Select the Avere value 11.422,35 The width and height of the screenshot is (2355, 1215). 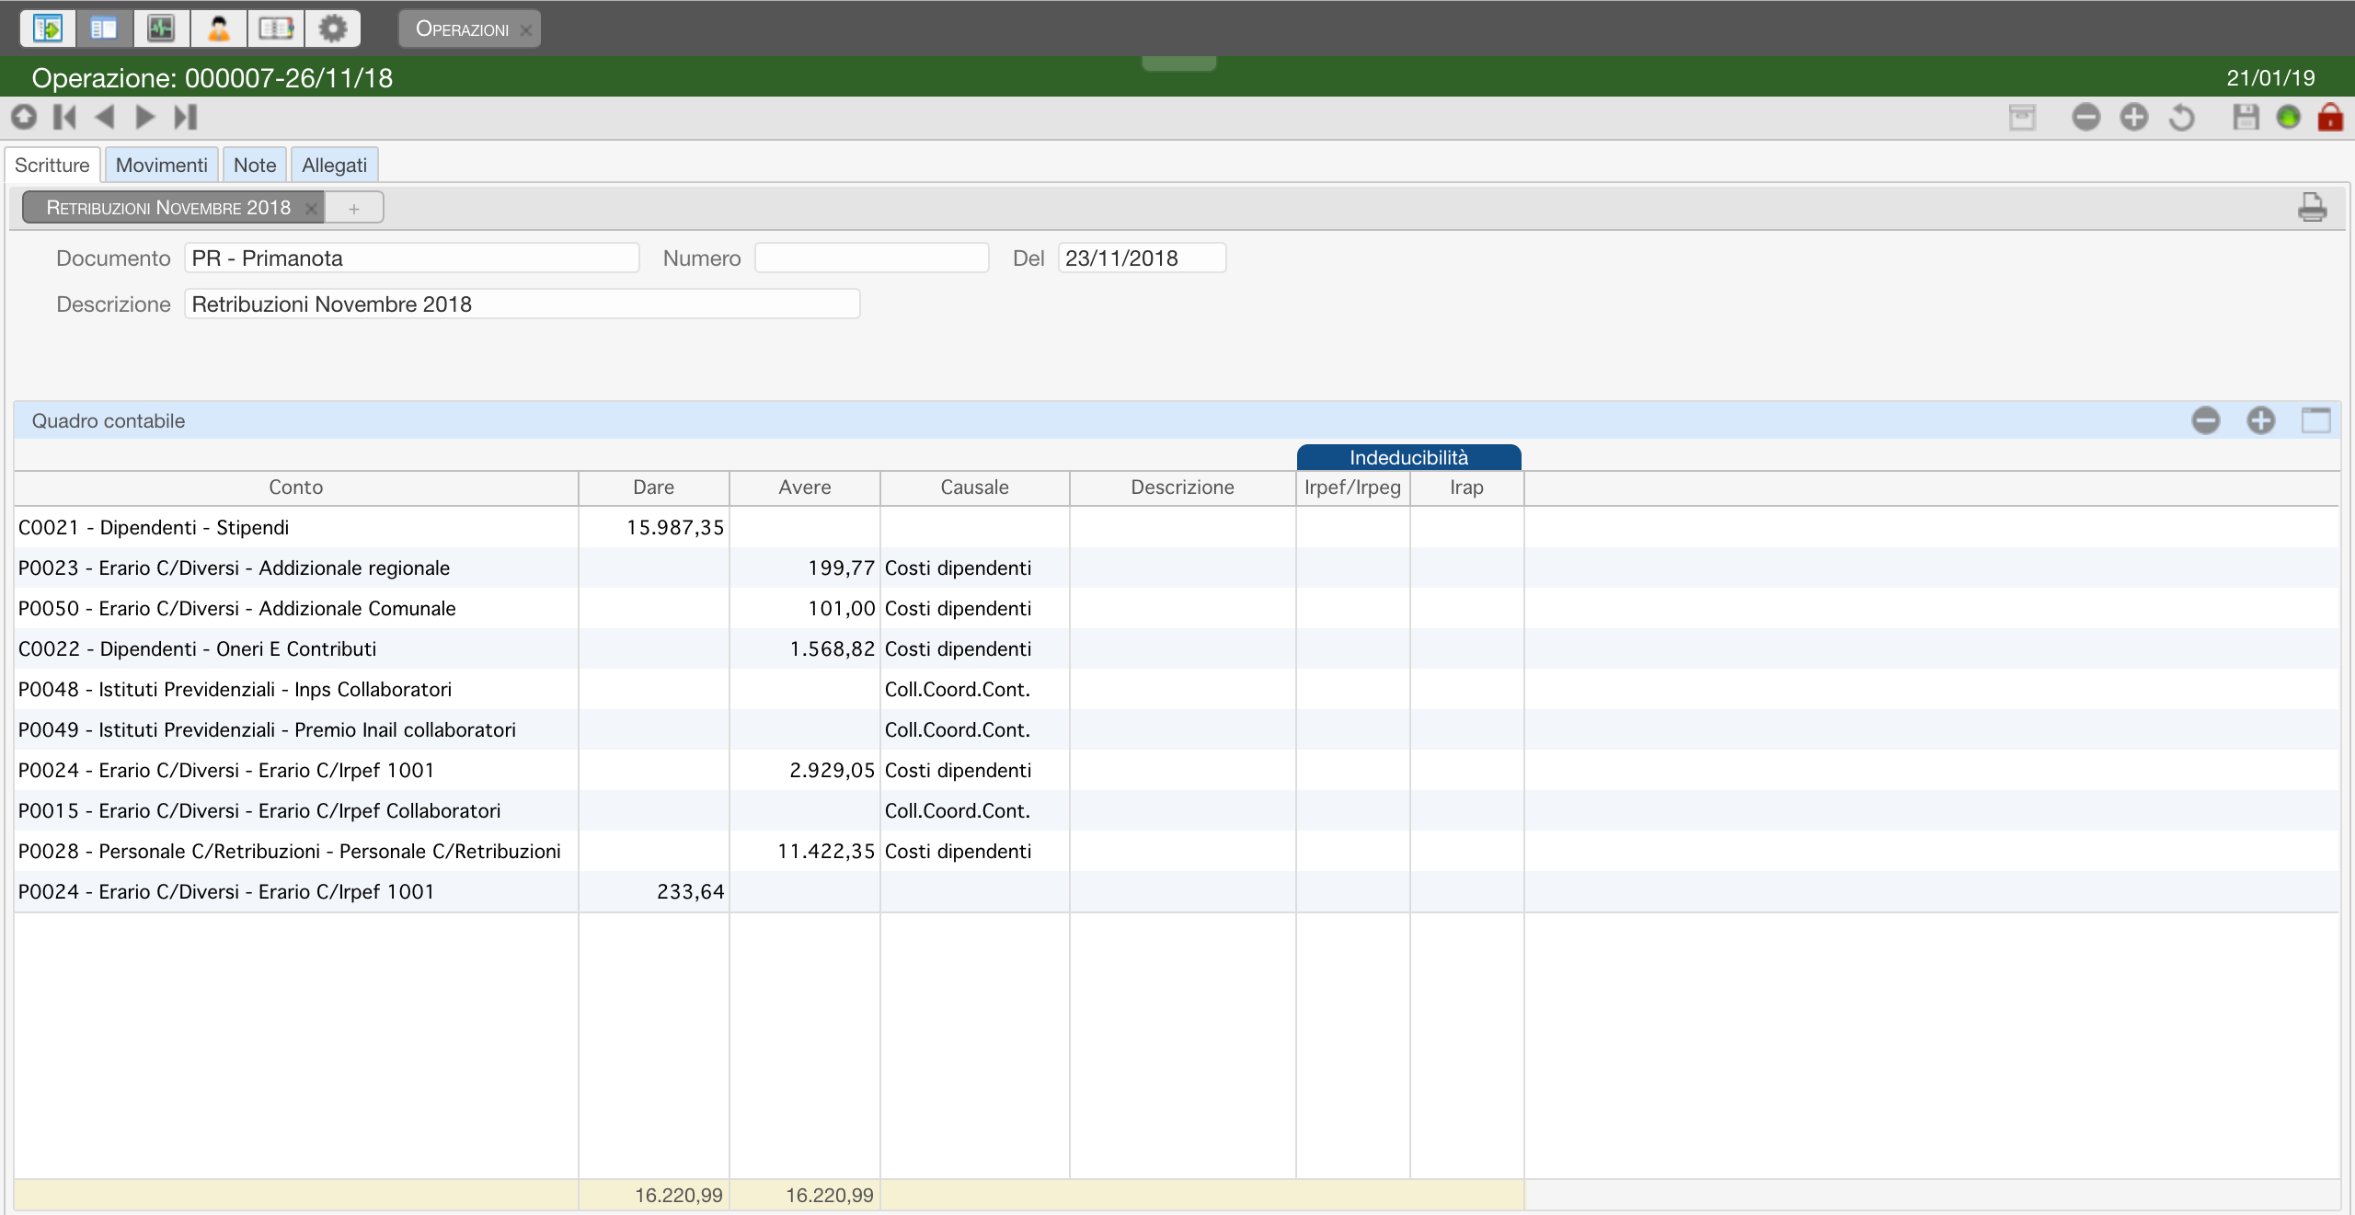click(x=826, y=851)
